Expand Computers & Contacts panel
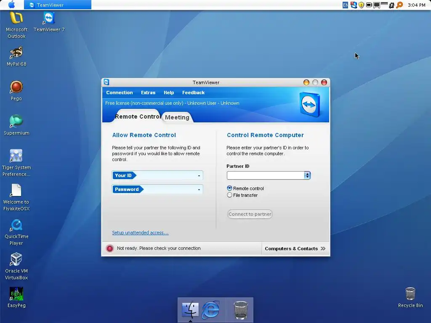The width and height of the screenshot is (431, 323). click(295, 249)
